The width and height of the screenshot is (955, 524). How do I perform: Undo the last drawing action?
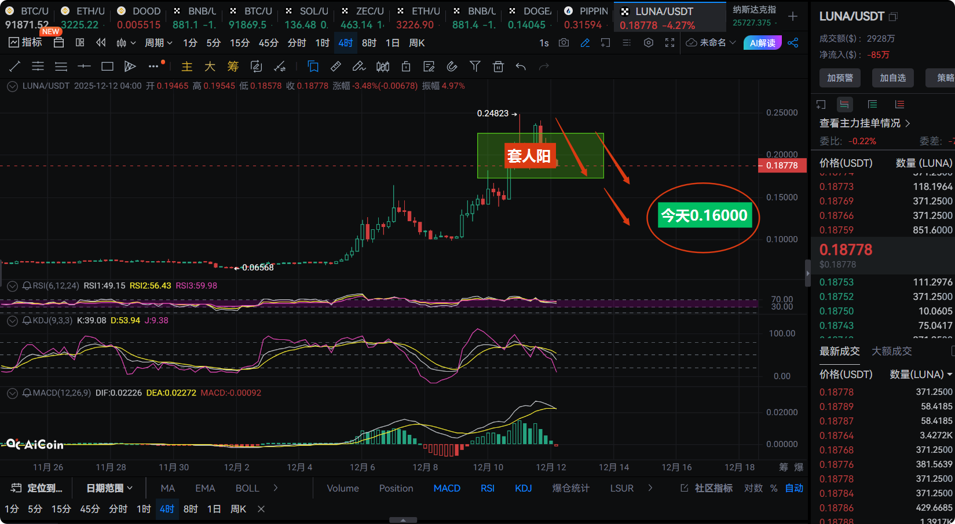[521, 67]
